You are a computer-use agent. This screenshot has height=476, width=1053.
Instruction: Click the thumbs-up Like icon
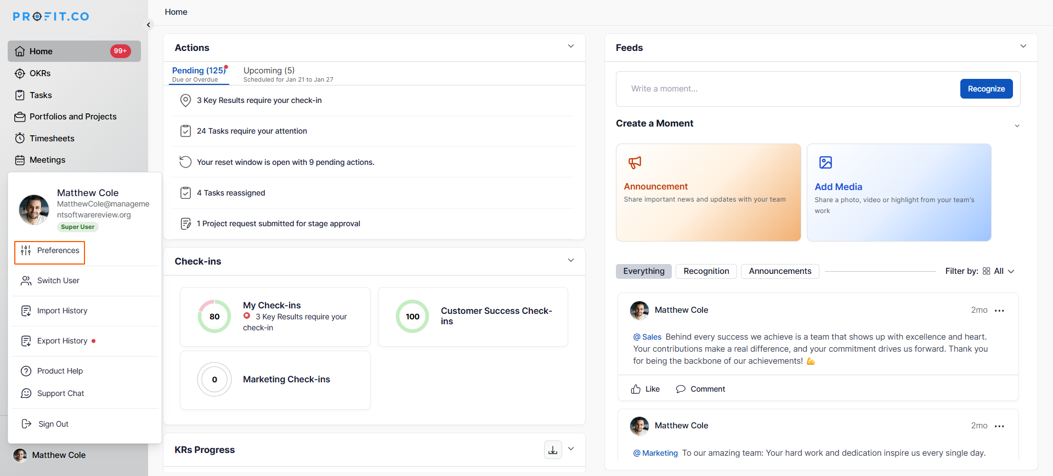point(636,389)
